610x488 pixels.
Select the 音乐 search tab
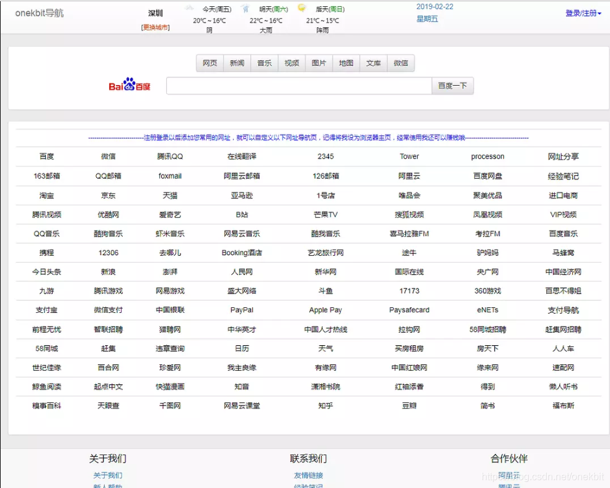(x=264, y=63)
